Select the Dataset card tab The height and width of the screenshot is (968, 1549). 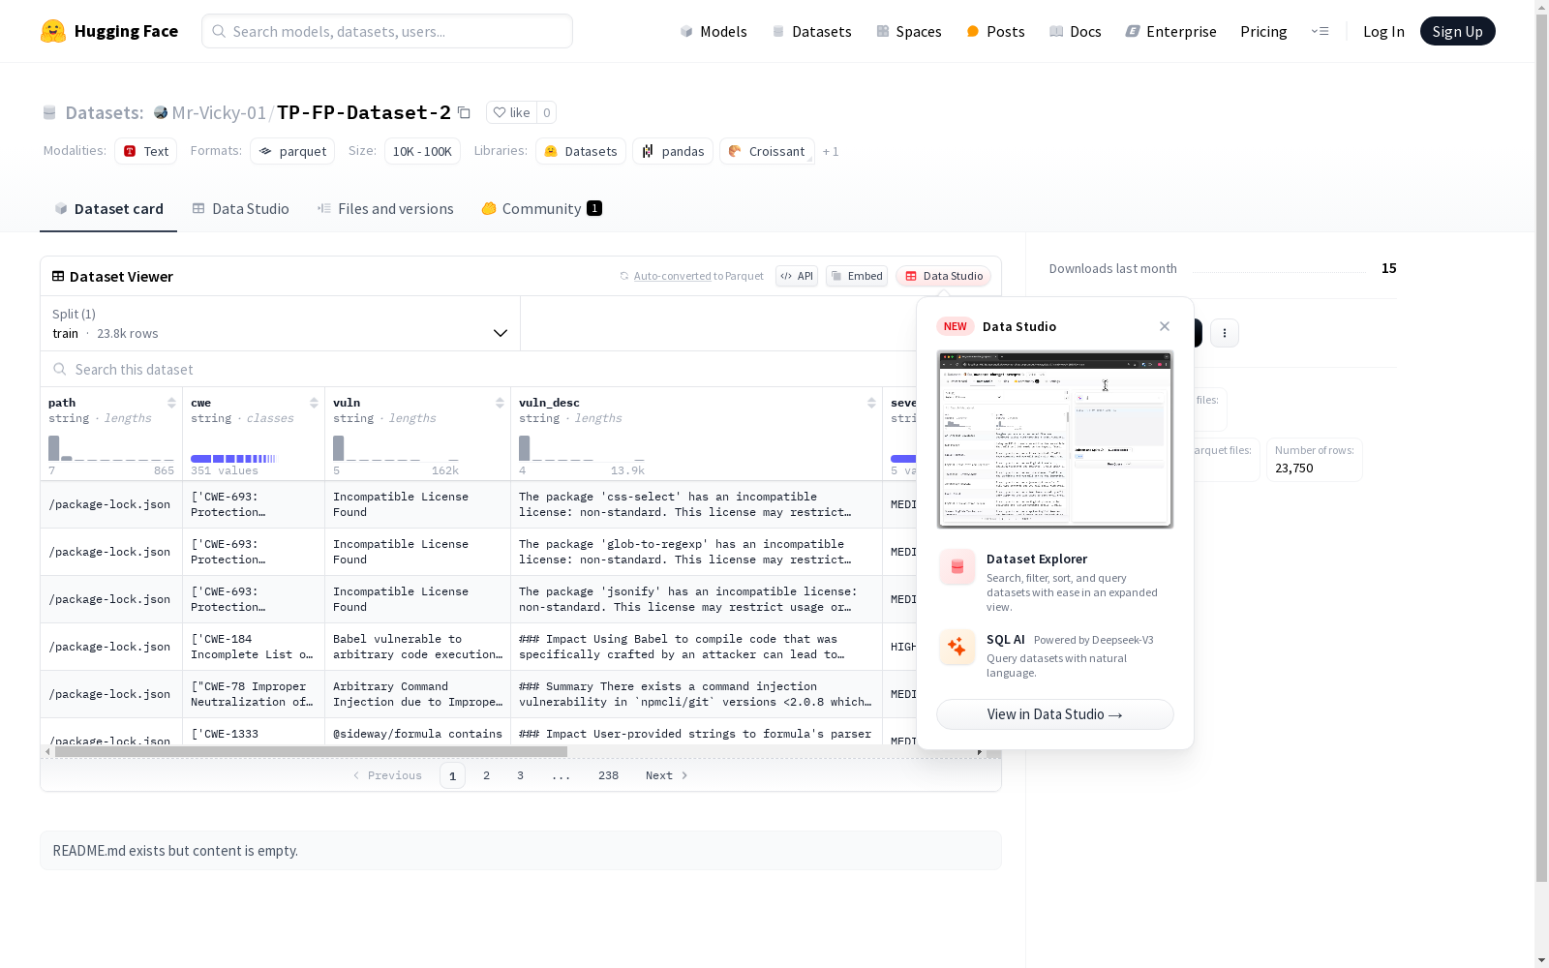pyautogui.click(x=108, y=209)
